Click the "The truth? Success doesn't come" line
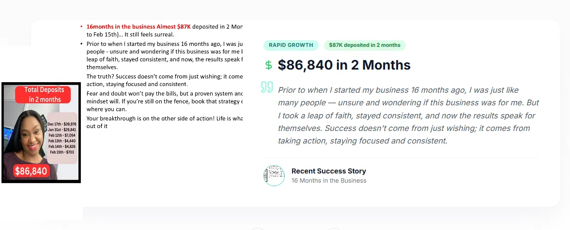570x230 pixels. (164, 77)
